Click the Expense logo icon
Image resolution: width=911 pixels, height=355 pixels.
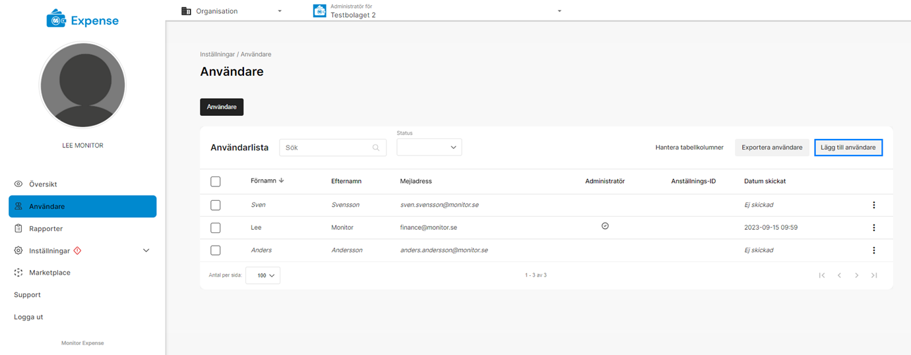pyautogui.click(x=57, y=20)
